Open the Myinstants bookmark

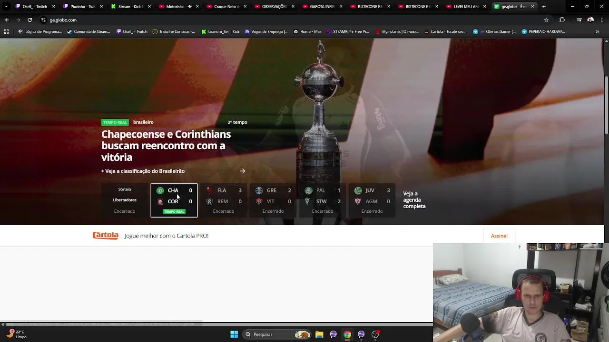[397, 32]
